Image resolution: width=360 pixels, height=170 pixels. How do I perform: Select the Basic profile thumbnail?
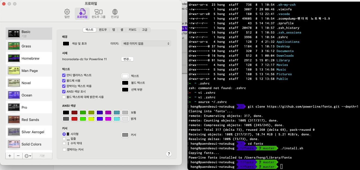click(14, 34)
